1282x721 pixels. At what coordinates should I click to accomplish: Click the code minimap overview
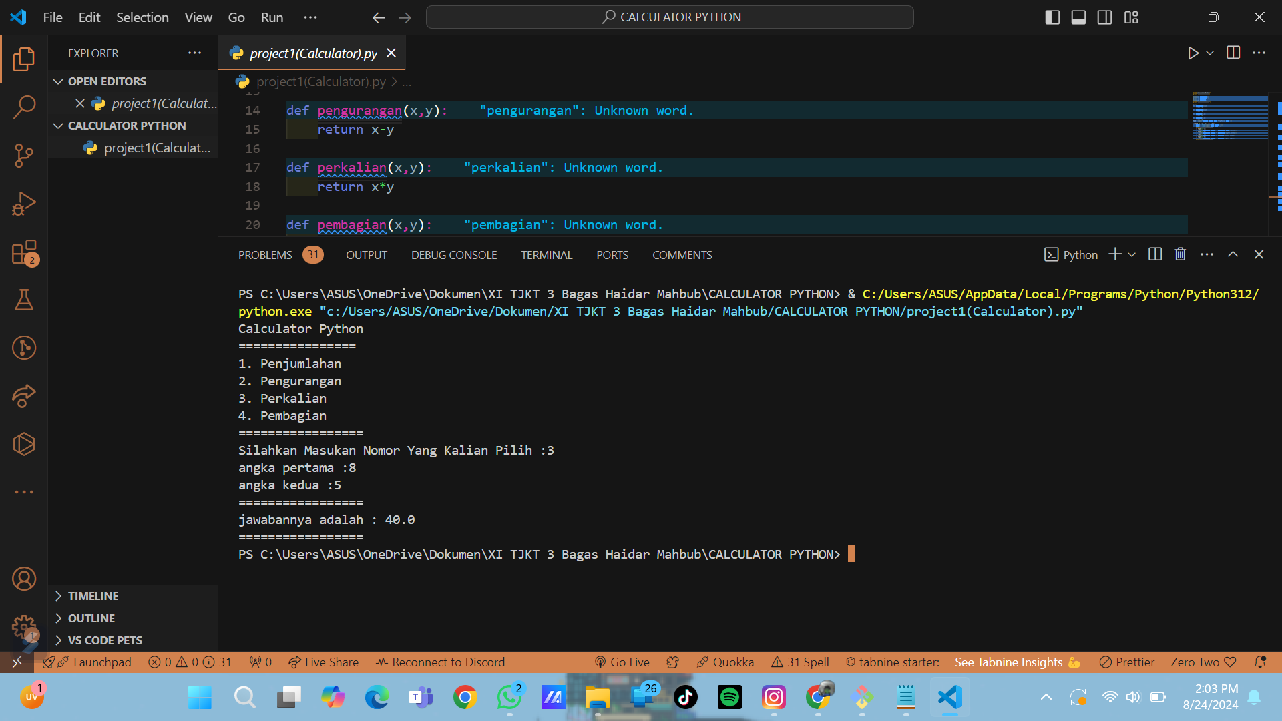pos(1230,117)
